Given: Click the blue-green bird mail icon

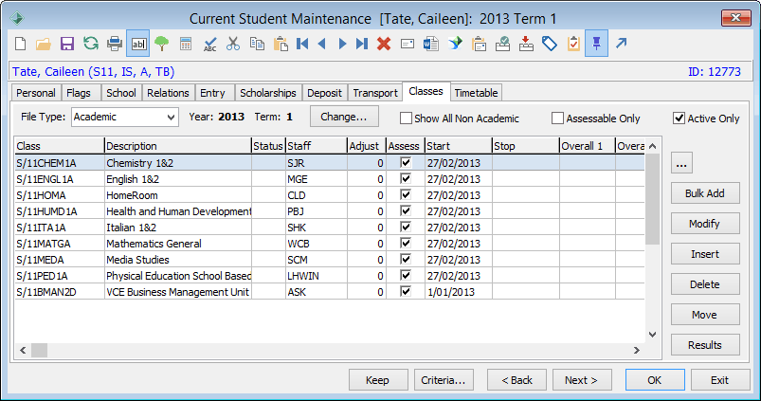Looking at the screenshot, I should [455, 44].
